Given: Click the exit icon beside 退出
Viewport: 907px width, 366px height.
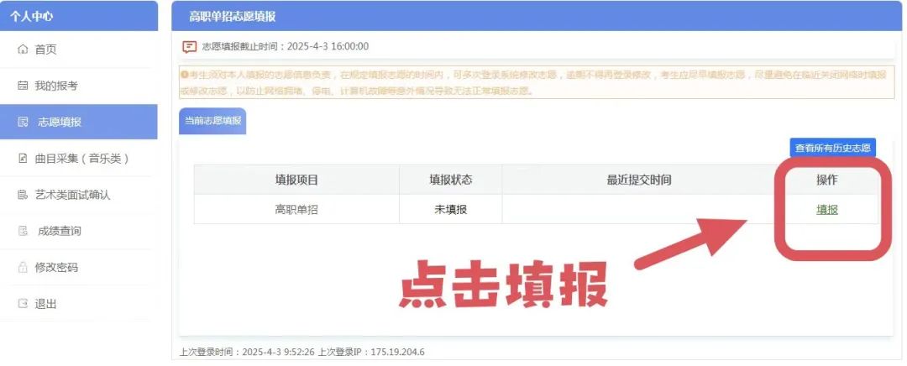Looking at the screenshot, I should pyautogui.click(x=23, y=303).
